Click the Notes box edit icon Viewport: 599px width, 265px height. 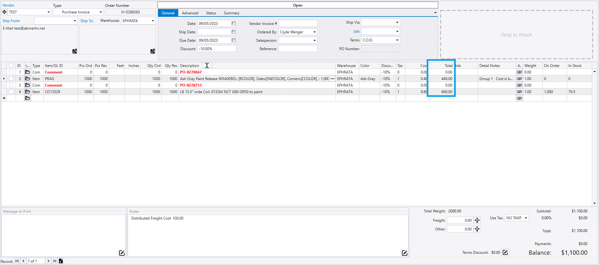pos(405,253)
